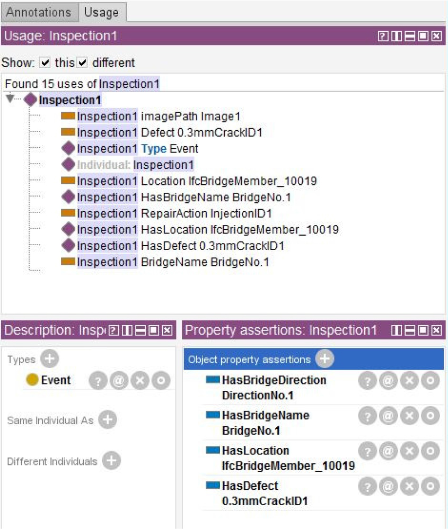Select the Usage tab

tap(102, 12)
